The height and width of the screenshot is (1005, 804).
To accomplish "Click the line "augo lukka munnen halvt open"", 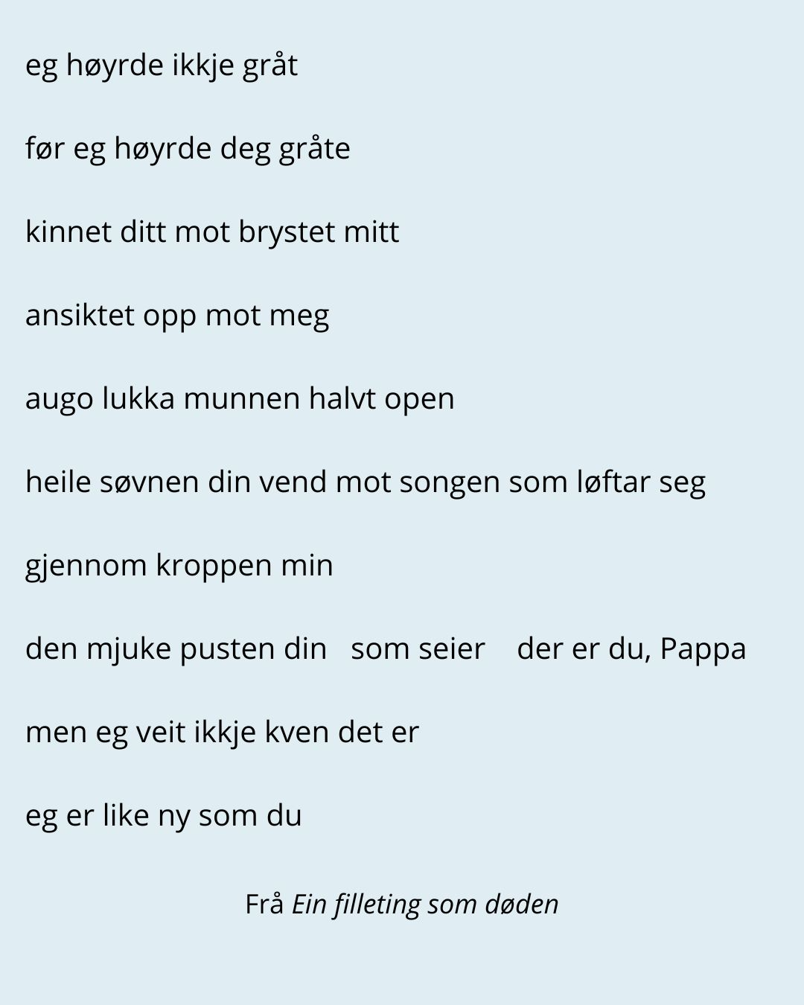I will (x=240, y=399).
